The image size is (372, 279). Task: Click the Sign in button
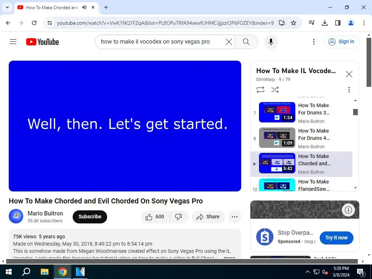tap(341, 42)
